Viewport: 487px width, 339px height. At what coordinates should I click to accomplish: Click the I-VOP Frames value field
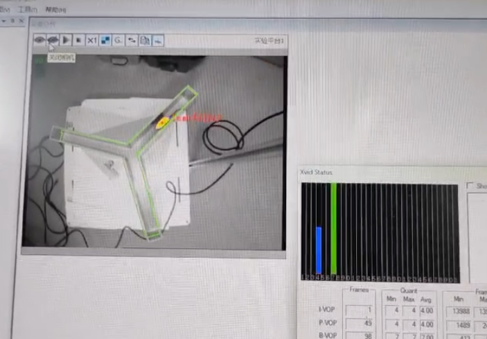tap(360, 310)
